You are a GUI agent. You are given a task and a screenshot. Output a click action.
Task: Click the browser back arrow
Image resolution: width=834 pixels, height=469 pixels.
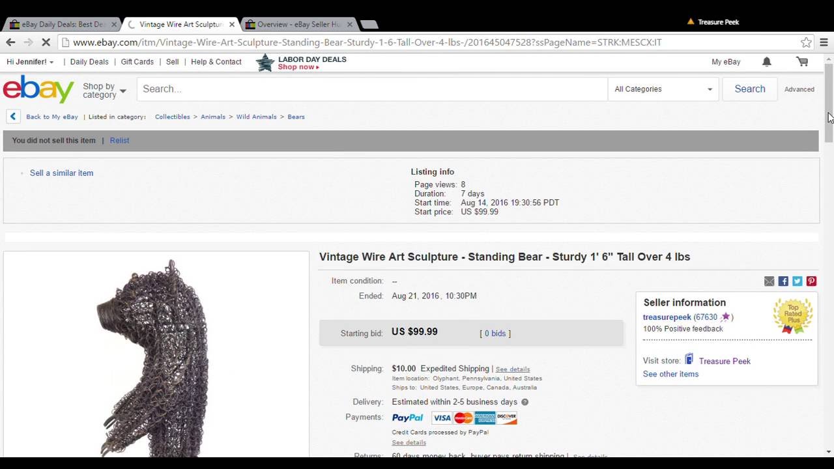[x=10, y=42]
